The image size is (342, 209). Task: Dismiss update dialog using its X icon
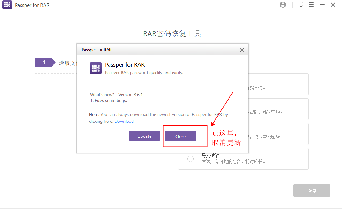[x=242, y=50]
